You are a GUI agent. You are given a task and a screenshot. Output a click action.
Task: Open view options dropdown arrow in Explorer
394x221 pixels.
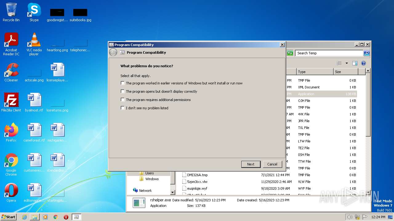(347, 63)
